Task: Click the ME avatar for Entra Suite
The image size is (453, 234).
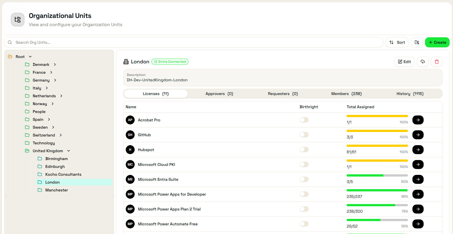Action: (x=130, y=179)
